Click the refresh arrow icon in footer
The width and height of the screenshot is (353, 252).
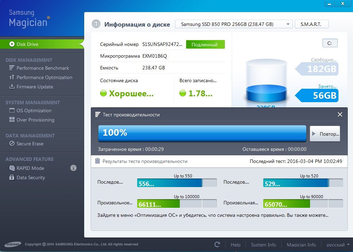pos(217,244)
